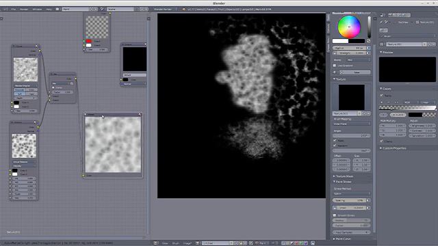
Task: Open the image editor View menu
Action: [x=165, y=243]
